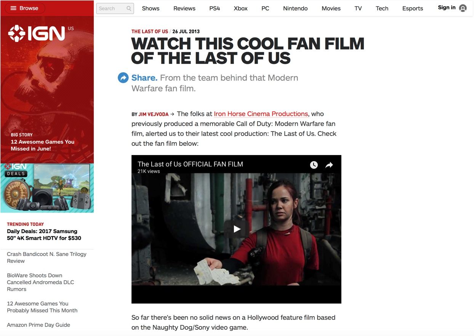The height and width of the screenshot is (336, 474).
Task: Open the Shows menu item
Action: point(151,8)
